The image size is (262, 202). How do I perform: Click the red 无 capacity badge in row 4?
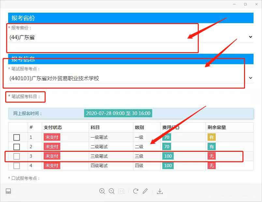[x=211, y=166]
